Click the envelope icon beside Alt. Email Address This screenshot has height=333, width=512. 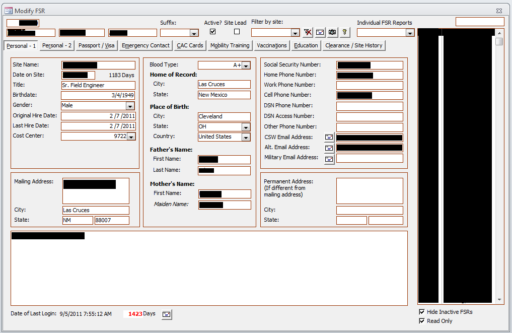[x=329, y=147]
